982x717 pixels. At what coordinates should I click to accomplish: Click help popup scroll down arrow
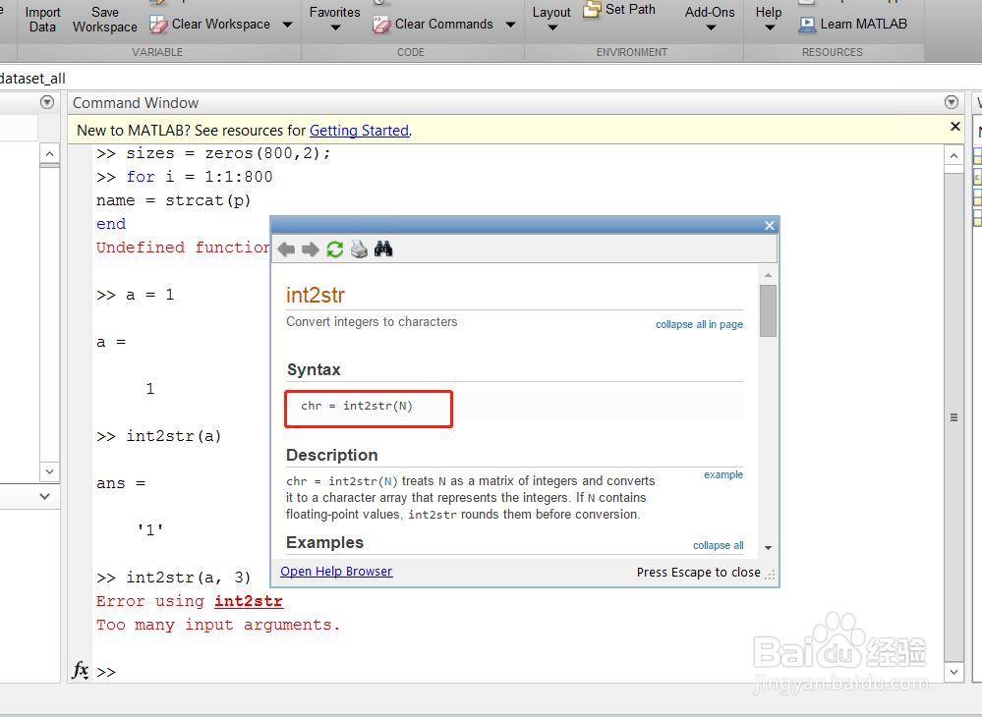pyautogui.click(x=768, y=547)
